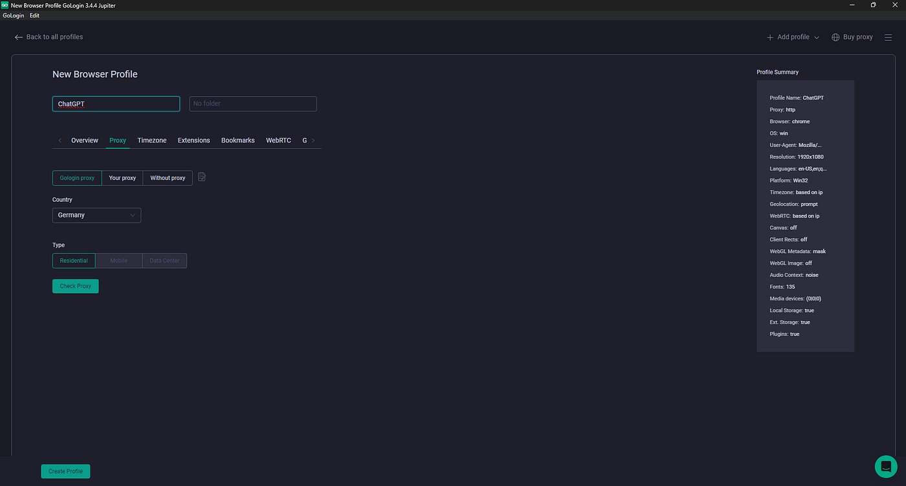Open the Country dropdown showing Germany
The image size is (906, 486).
pyautogui.click(x=96, y=215)
